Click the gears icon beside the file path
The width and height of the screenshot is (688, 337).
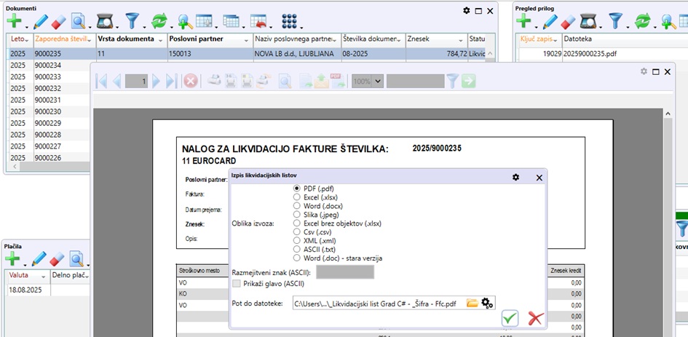click(487, 302)
